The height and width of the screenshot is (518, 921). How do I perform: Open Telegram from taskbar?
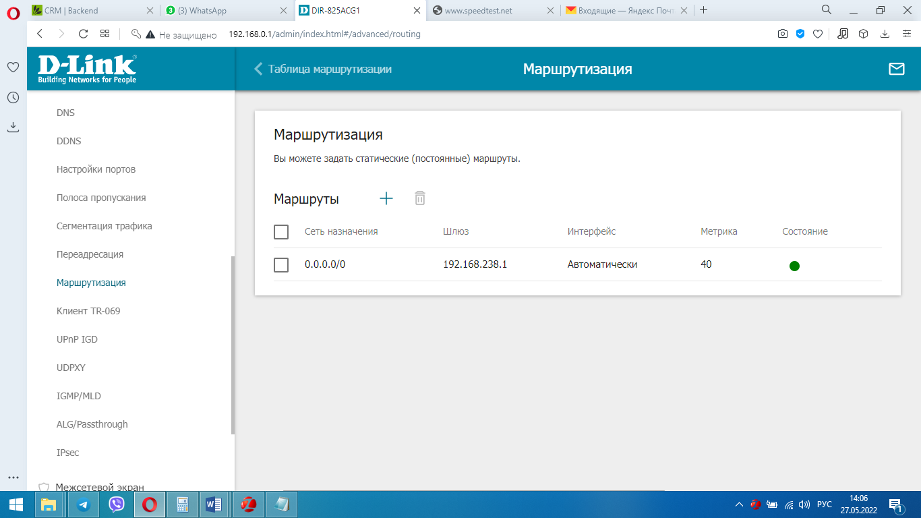pyautogui.click(x=84, y=504)
